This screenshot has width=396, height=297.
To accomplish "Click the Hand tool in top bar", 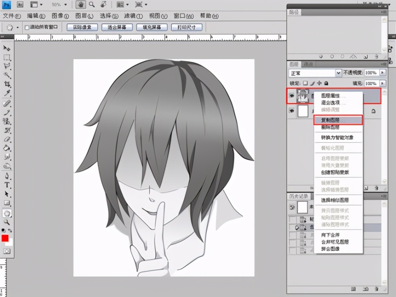I will click(81, 5).
